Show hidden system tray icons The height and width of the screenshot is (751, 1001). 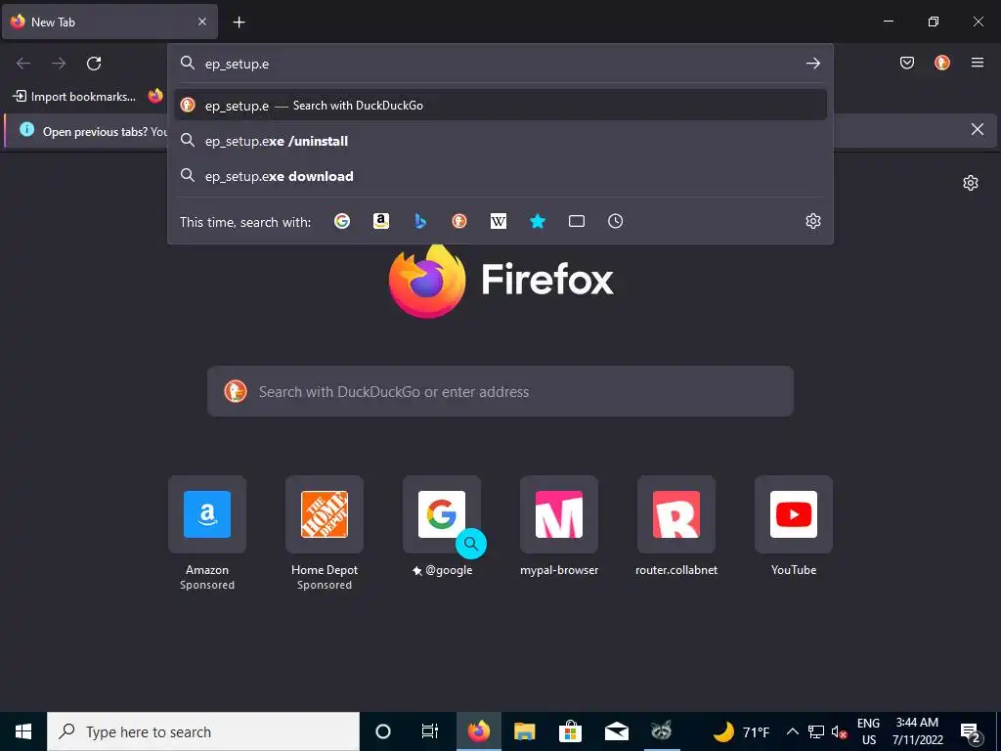[x=792, y=731]
